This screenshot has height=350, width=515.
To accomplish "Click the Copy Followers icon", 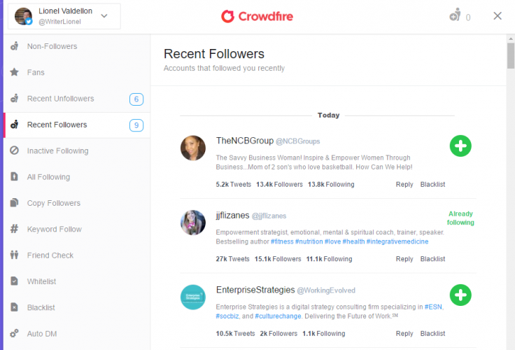I will pos(14,203).
